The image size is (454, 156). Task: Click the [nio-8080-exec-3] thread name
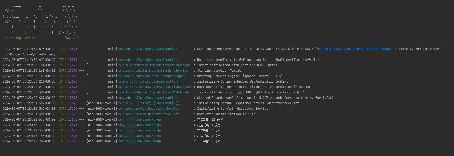(x=102, y=125)
